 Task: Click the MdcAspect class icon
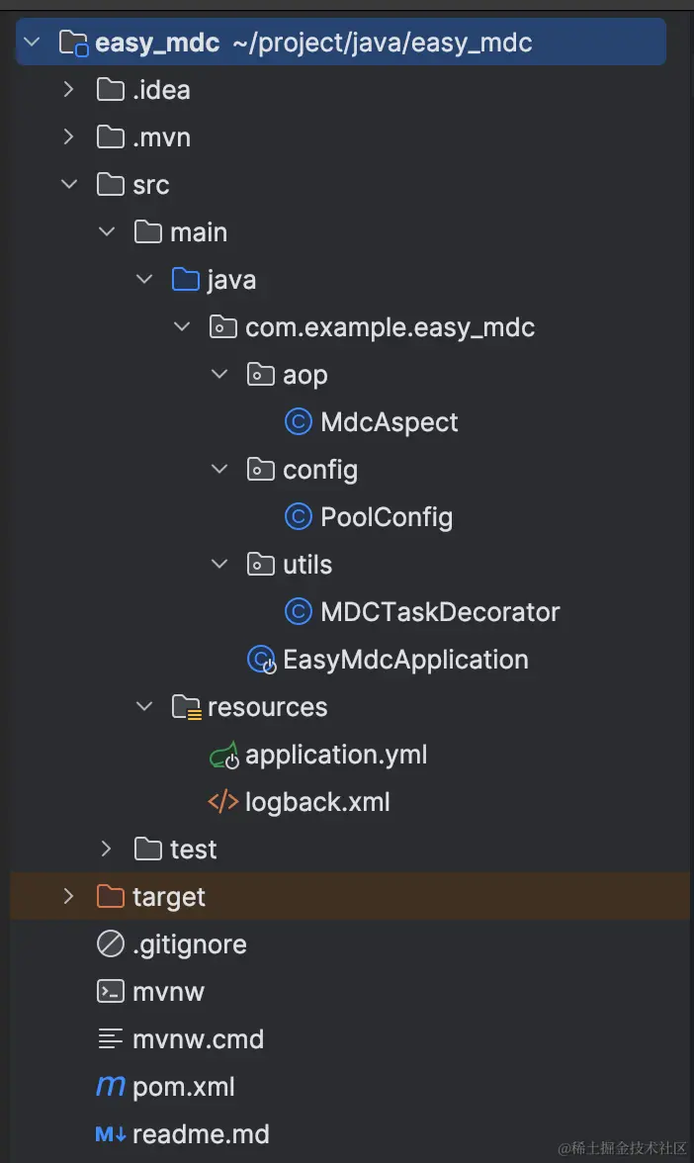(x=299, y=422)
